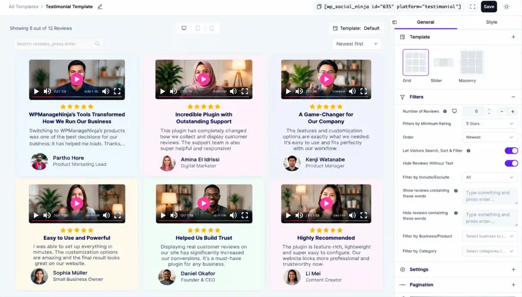Open Filter by Business/Product dropdown
The width and height of the screenshot is (522, 297).
[x=489, y=236]
